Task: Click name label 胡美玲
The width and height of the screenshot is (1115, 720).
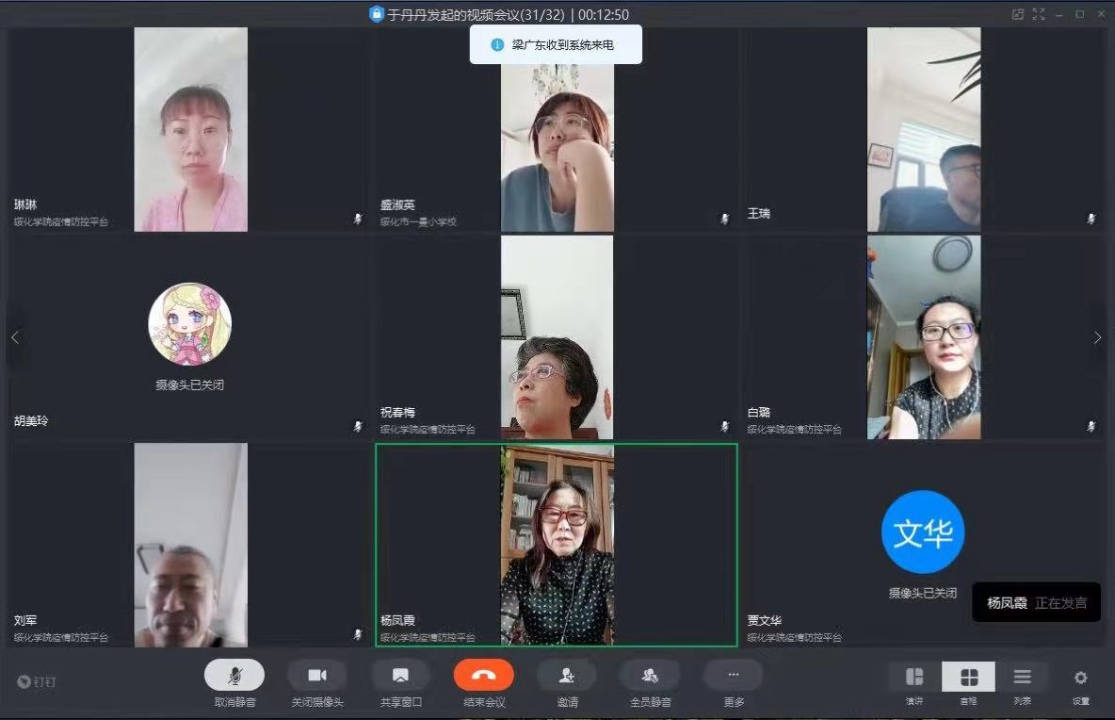Action: pos(31,420)
